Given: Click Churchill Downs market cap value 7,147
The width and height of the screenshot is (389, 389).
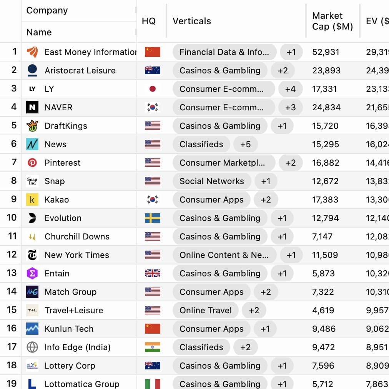Looking at the screenshot, I should point(322,236).
